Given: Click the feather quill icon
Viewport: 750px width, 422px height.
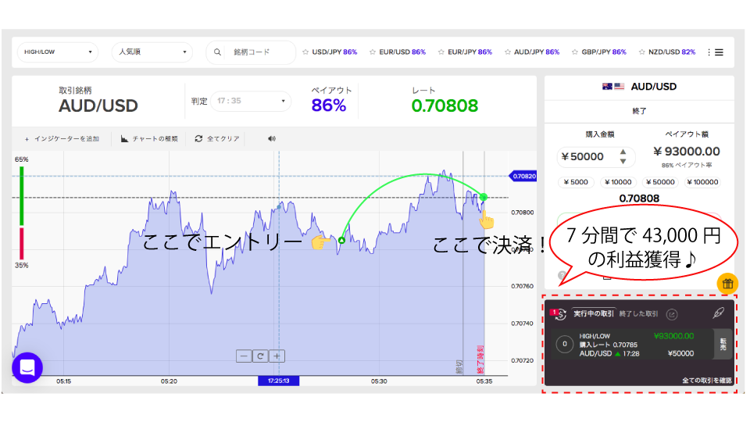Looking at the screenshot, I should [719, 313].
